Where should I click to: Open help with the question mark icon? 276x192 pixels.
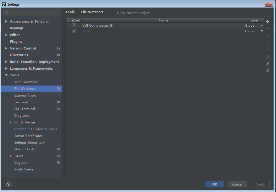tap(8, 184)
